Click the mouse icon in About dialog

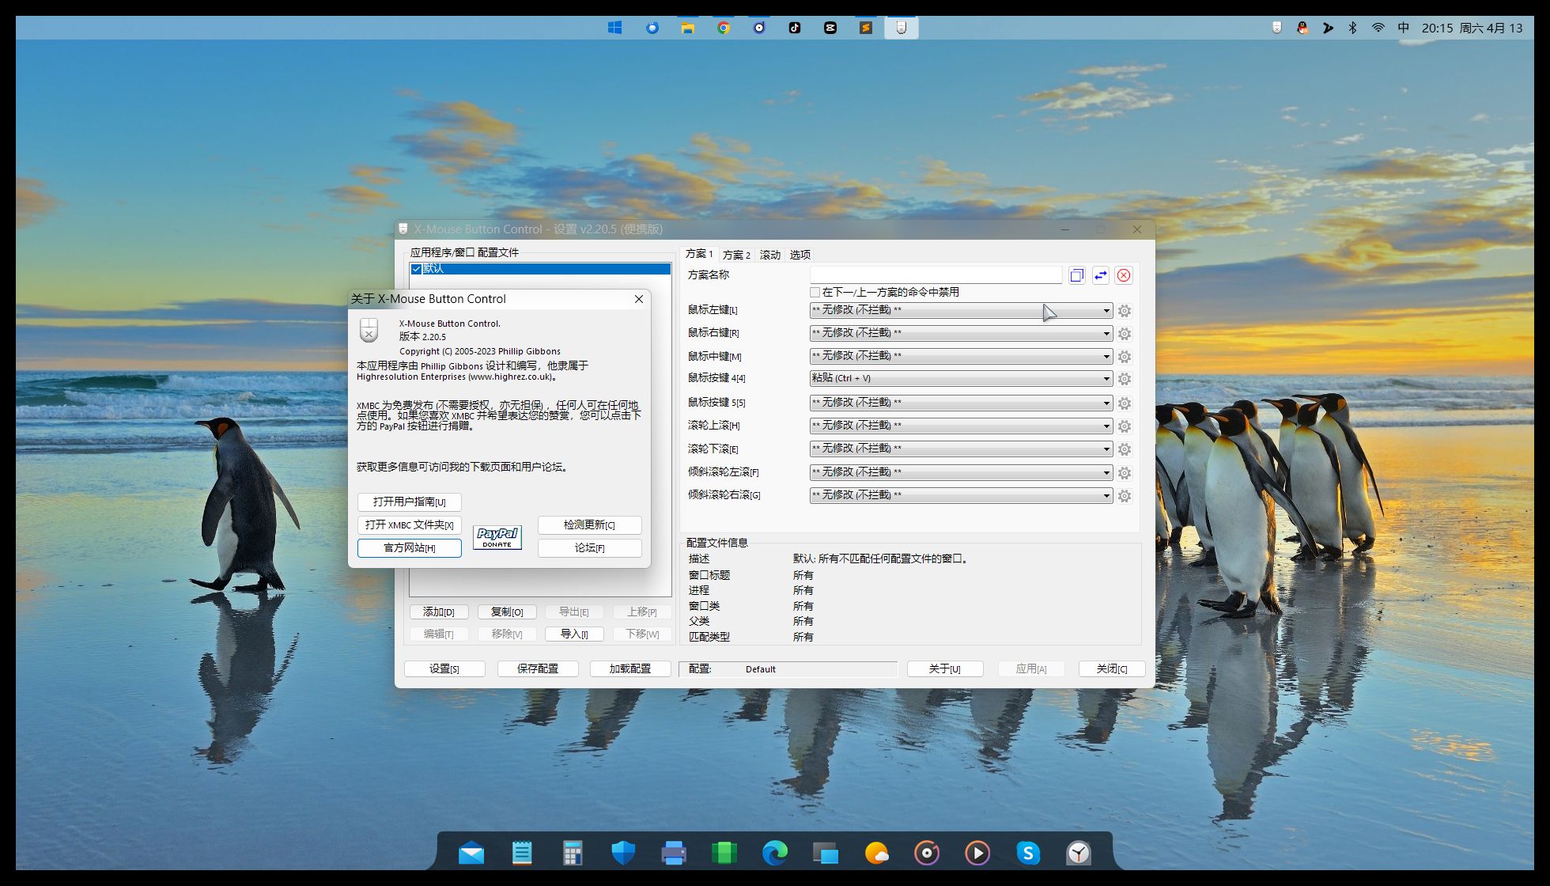tap(369, 330)
